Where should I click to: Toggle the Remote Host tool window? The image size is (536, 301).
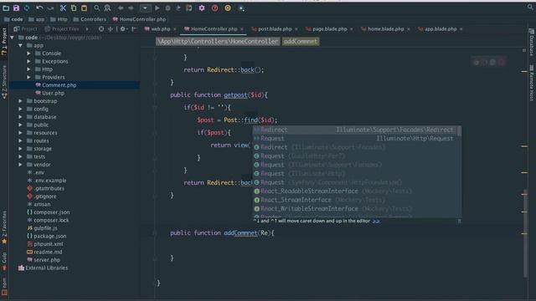coord(532,83)
